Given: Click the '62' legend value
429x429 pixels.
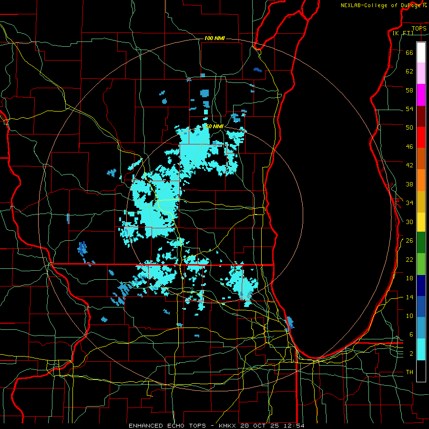Looking at the screenshot, I should pyautogui.click(x=409, y=71).
